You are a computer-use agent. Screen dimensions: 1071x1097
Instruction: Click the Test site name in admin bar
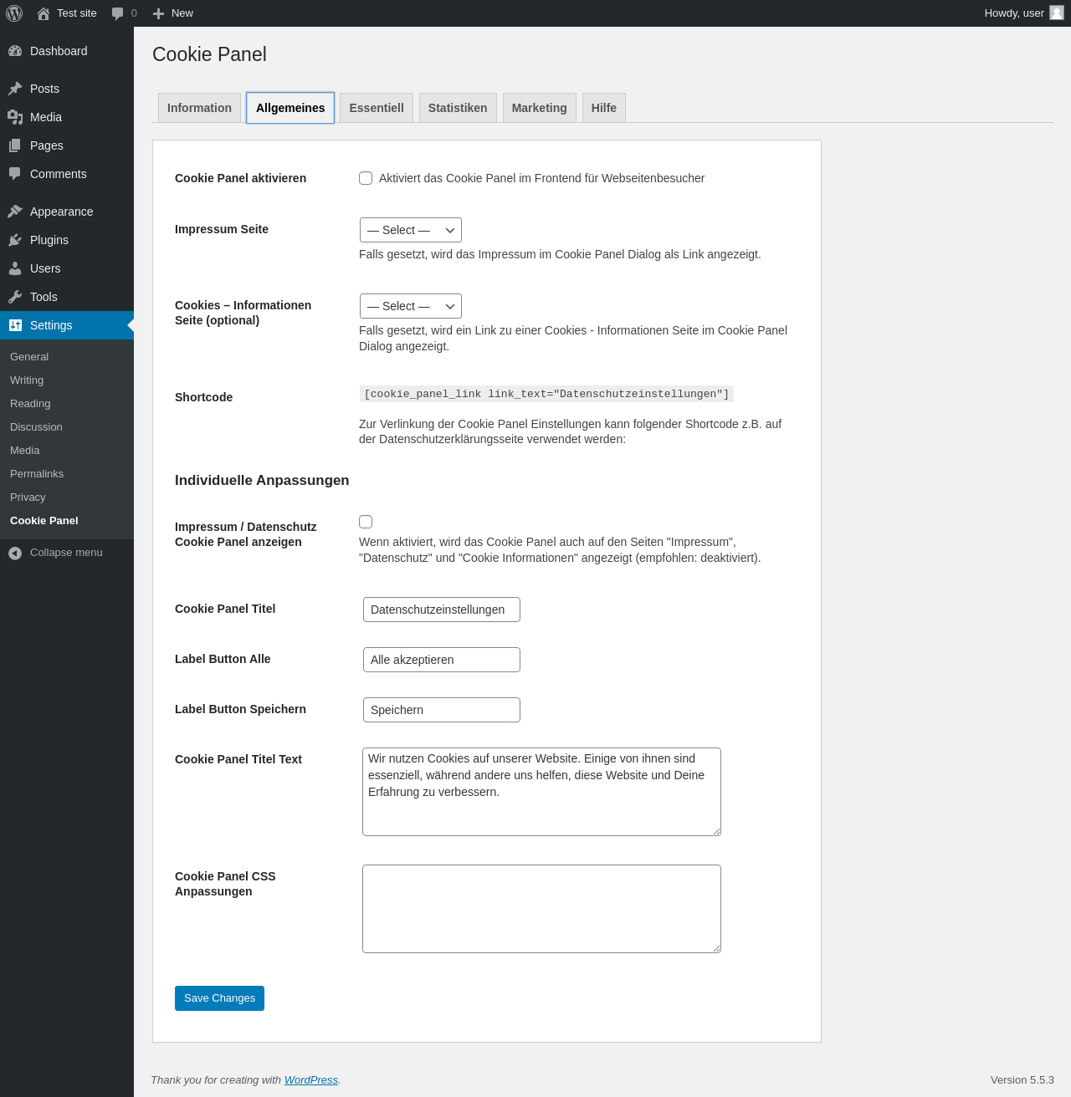click(x=77, y=13)
